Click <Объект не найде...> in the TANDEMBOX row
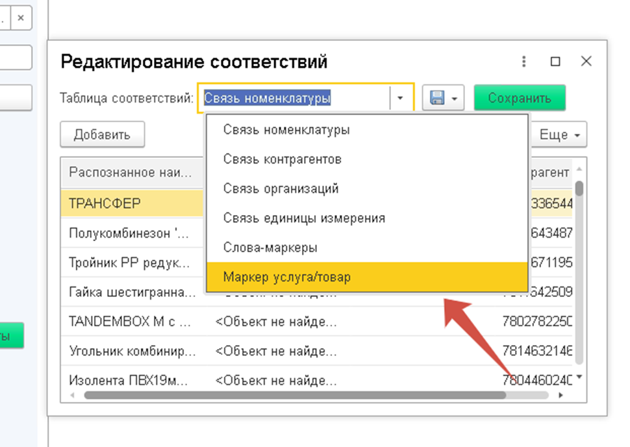The width and height of the screenshot is (630, 447). tap(276, 322)
